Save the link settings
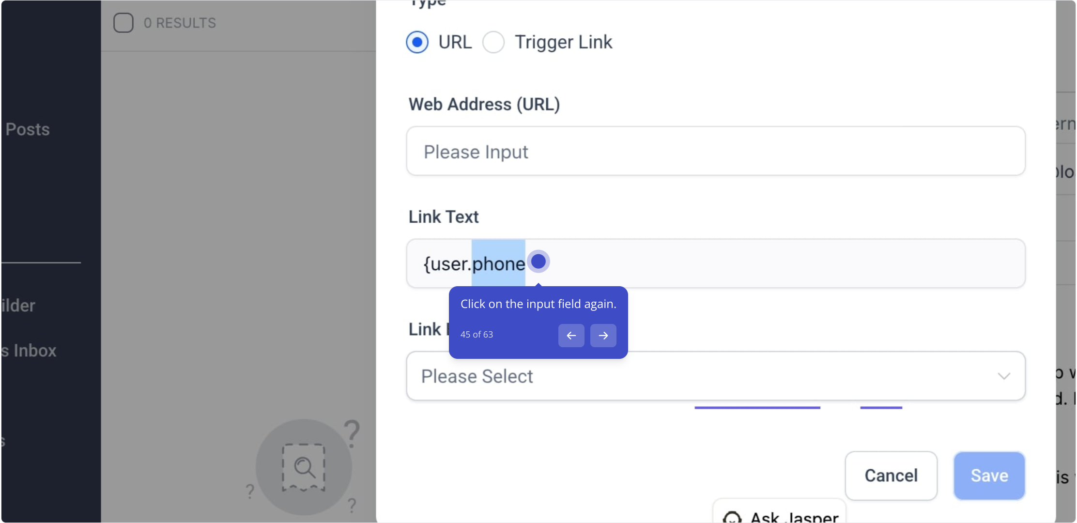The image size is (1077, 523). click(x=989, y=476)
